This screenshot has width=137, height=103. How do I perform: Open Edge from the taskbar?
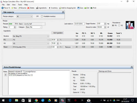10,100
